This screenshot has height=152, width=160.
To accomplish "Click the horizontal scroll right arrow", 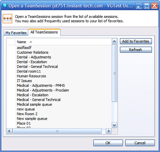I will (x=108, y=131).
